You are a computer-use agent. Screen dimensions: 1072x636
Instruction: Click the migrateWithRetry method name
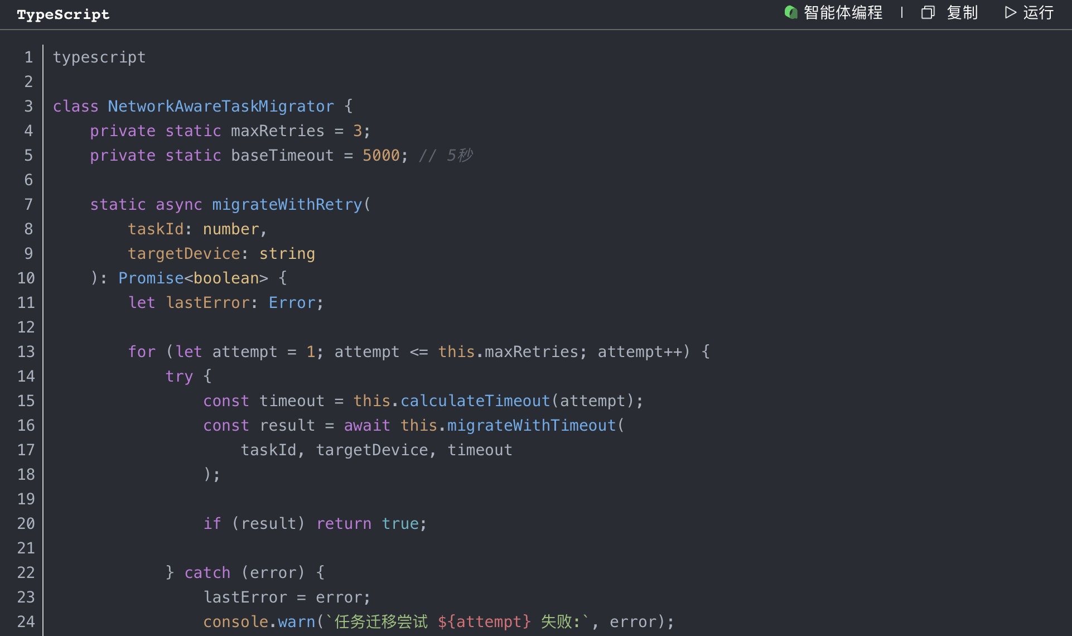pos(287,204)
